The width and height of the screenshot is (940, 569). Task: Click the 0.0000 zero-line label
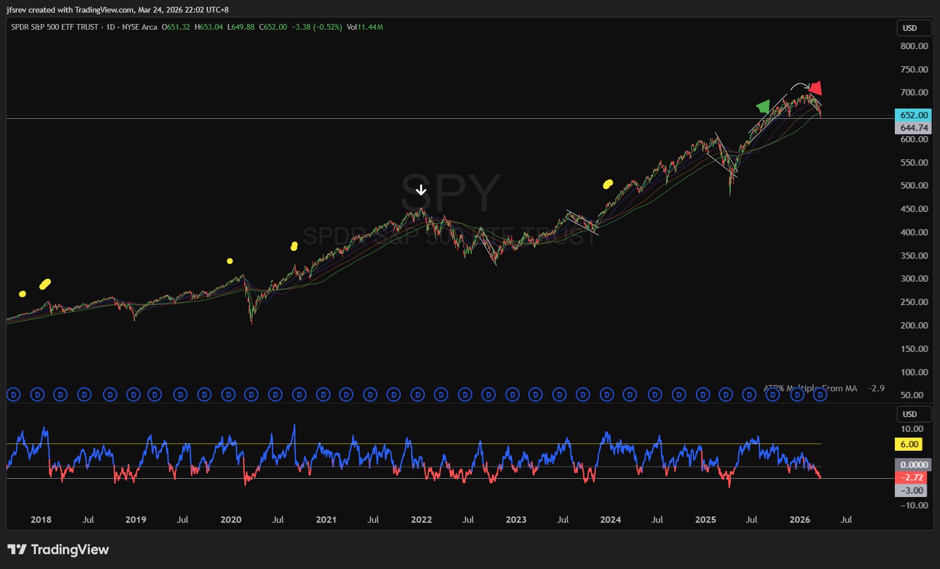pyautogui.click(x=913, y=464)
